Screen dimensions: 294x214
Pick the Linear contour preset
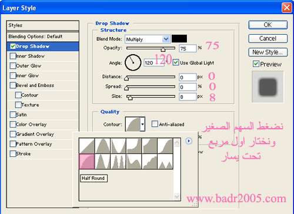click(x=87, y=146)
